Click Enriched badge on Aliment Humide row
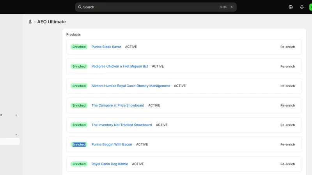 click(x=79, y=86)
